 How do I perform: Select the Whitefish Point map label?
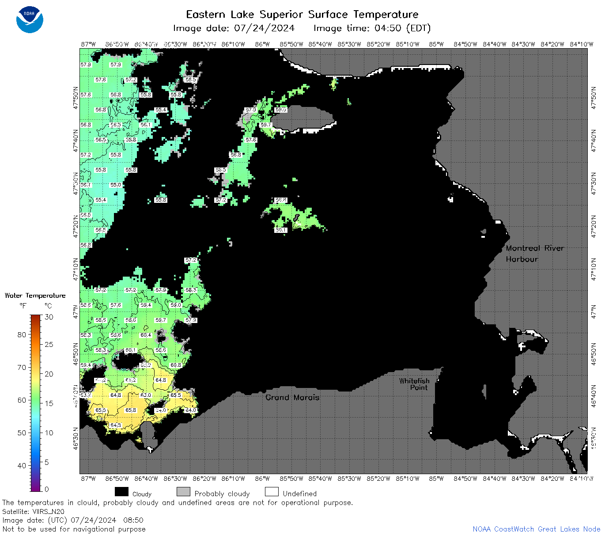point(414,384)
